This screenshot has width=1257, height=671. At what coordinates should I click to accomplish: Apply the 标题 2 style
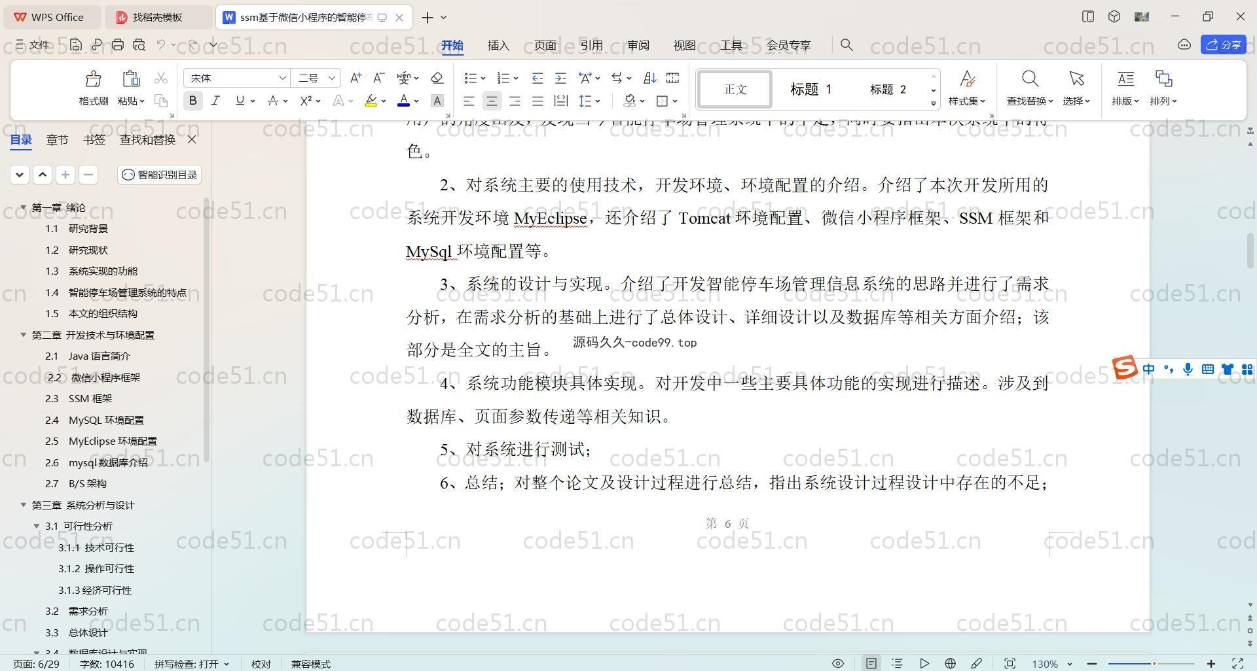pyautogui.click(x=888, y=89)
